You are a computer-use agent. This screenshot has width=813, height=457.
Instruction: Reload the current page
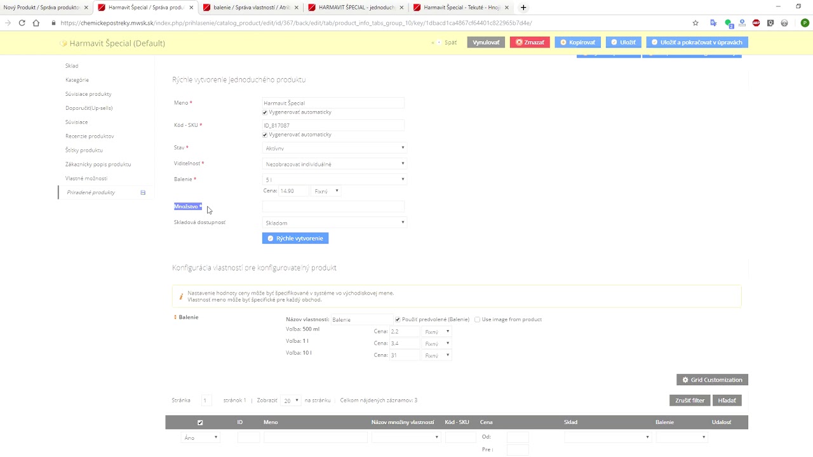[x=22, y=23]
